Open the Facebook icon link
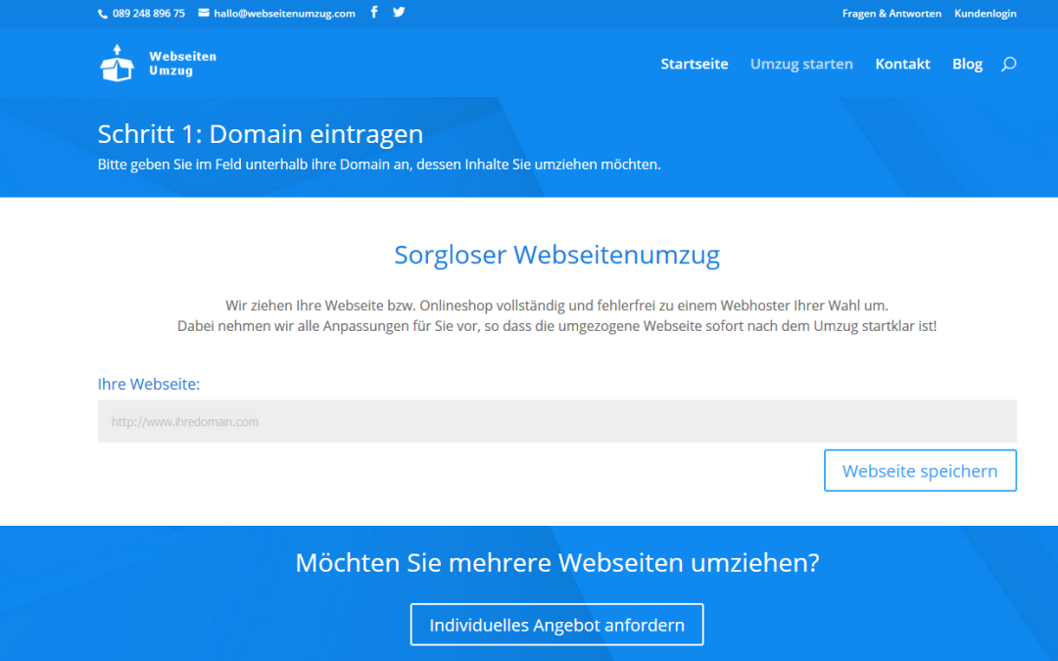This screenshot has width=1058, height=661. click(x=374, y=12)
